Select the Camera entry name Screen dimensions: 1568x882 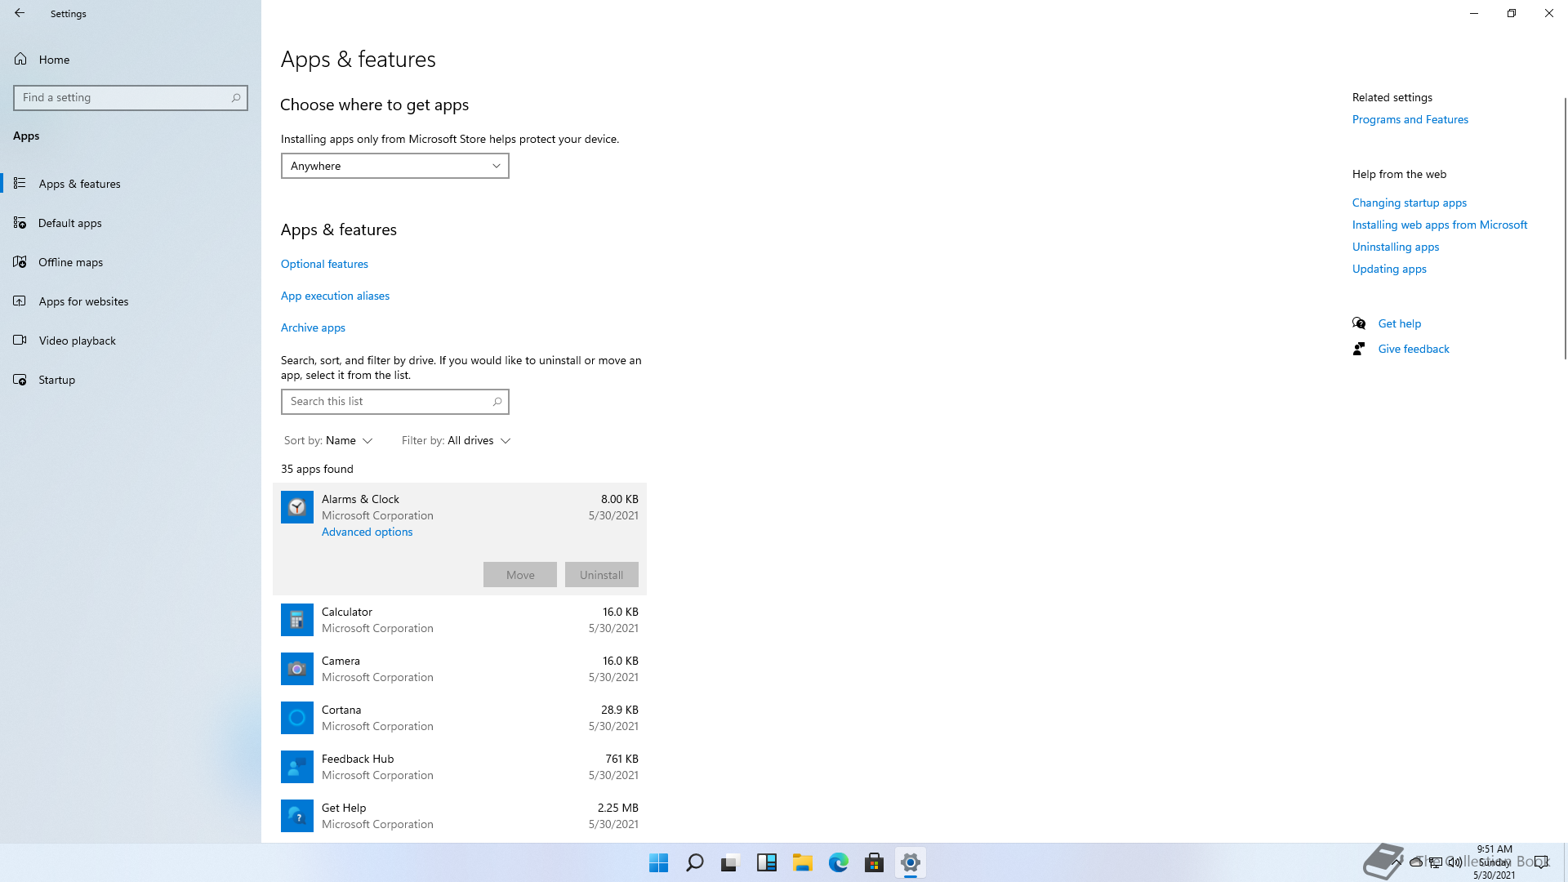tap(341, 661)
